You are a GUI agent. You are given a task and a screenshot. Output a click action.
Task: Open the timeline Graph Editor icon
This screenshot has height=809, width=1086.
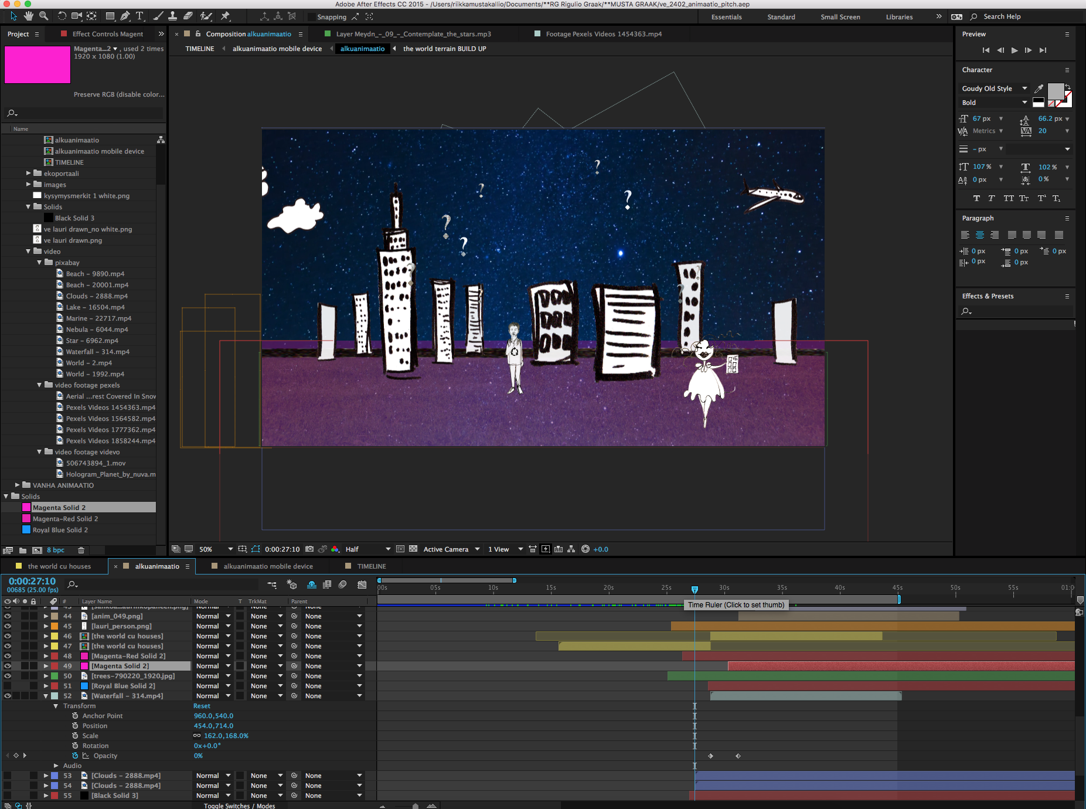pos(362,584)
